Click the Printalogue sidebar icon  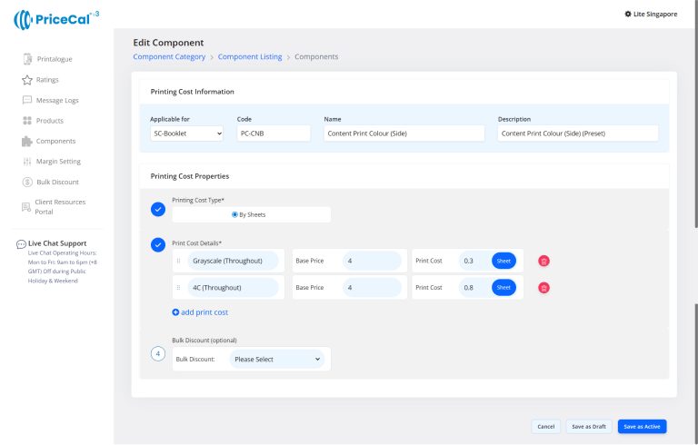tap(27, 59)
